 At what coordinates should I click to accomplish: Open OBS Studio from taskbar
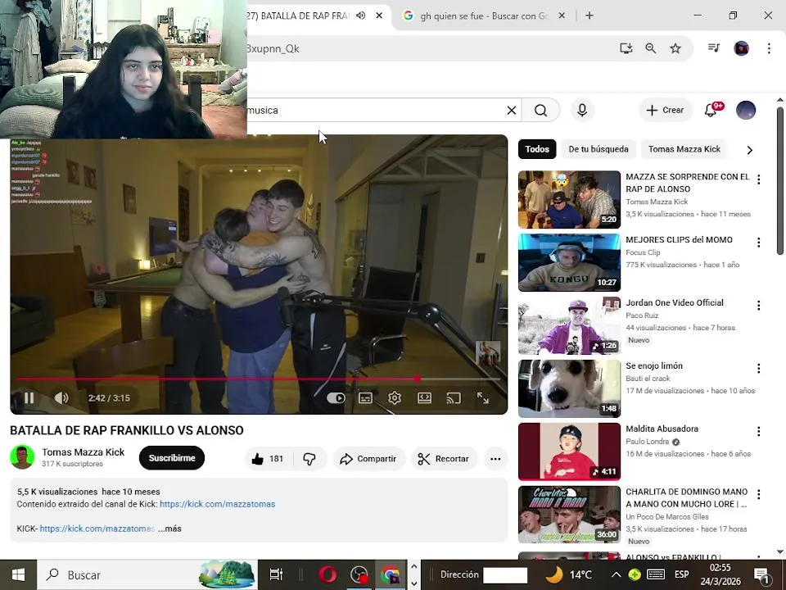pyautogui.click(x=359, y=575)
